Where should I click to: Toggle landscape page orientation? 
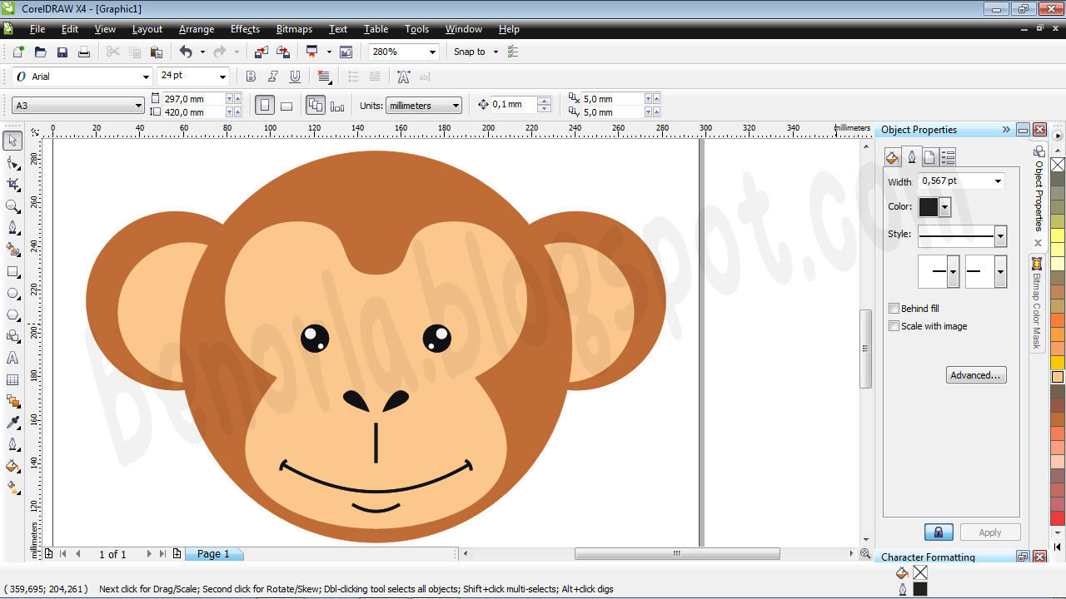[286, 105]
